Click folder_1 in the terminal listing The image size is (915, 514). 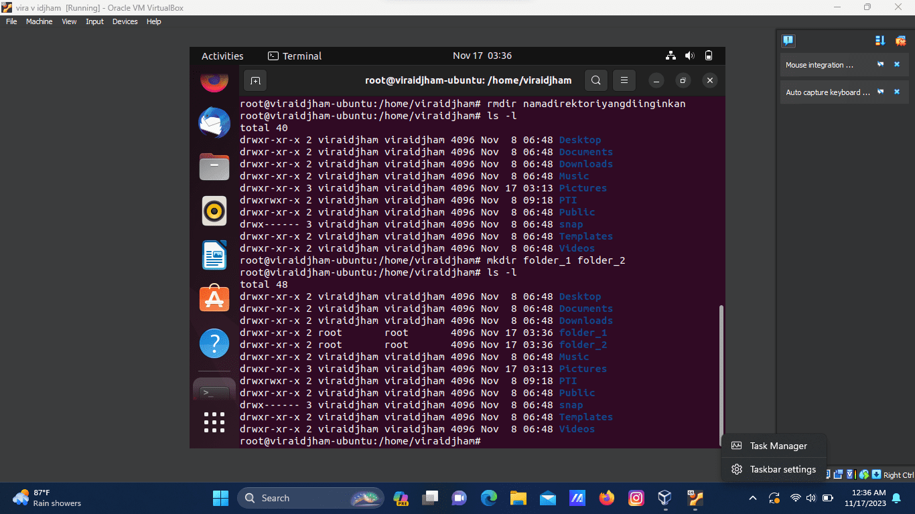coord(583,333)
